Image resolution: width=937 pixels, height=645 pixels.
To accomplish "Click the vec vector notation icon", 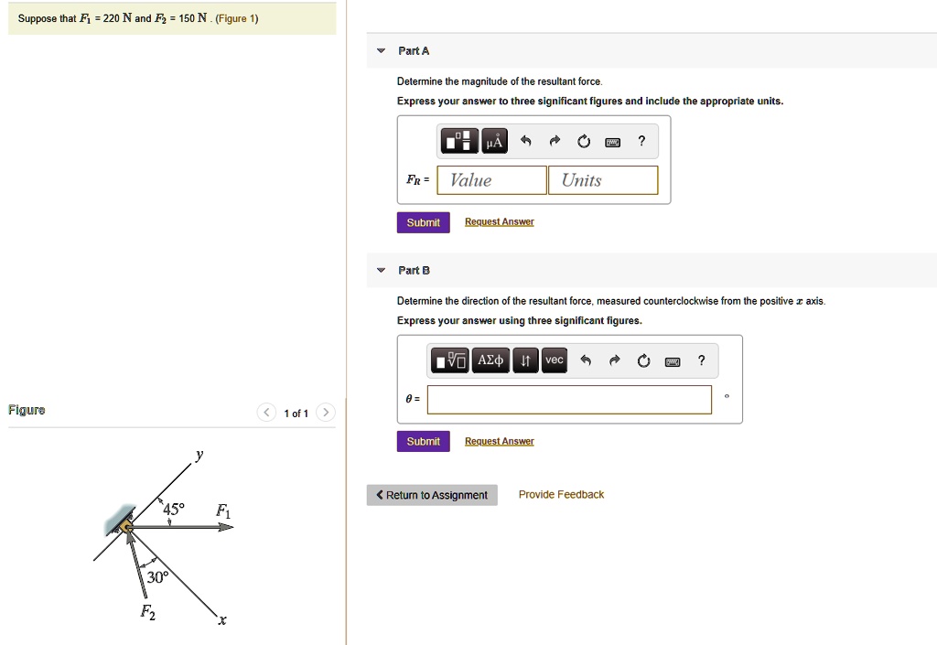I will pyautogui.click(x=554, y=360).
